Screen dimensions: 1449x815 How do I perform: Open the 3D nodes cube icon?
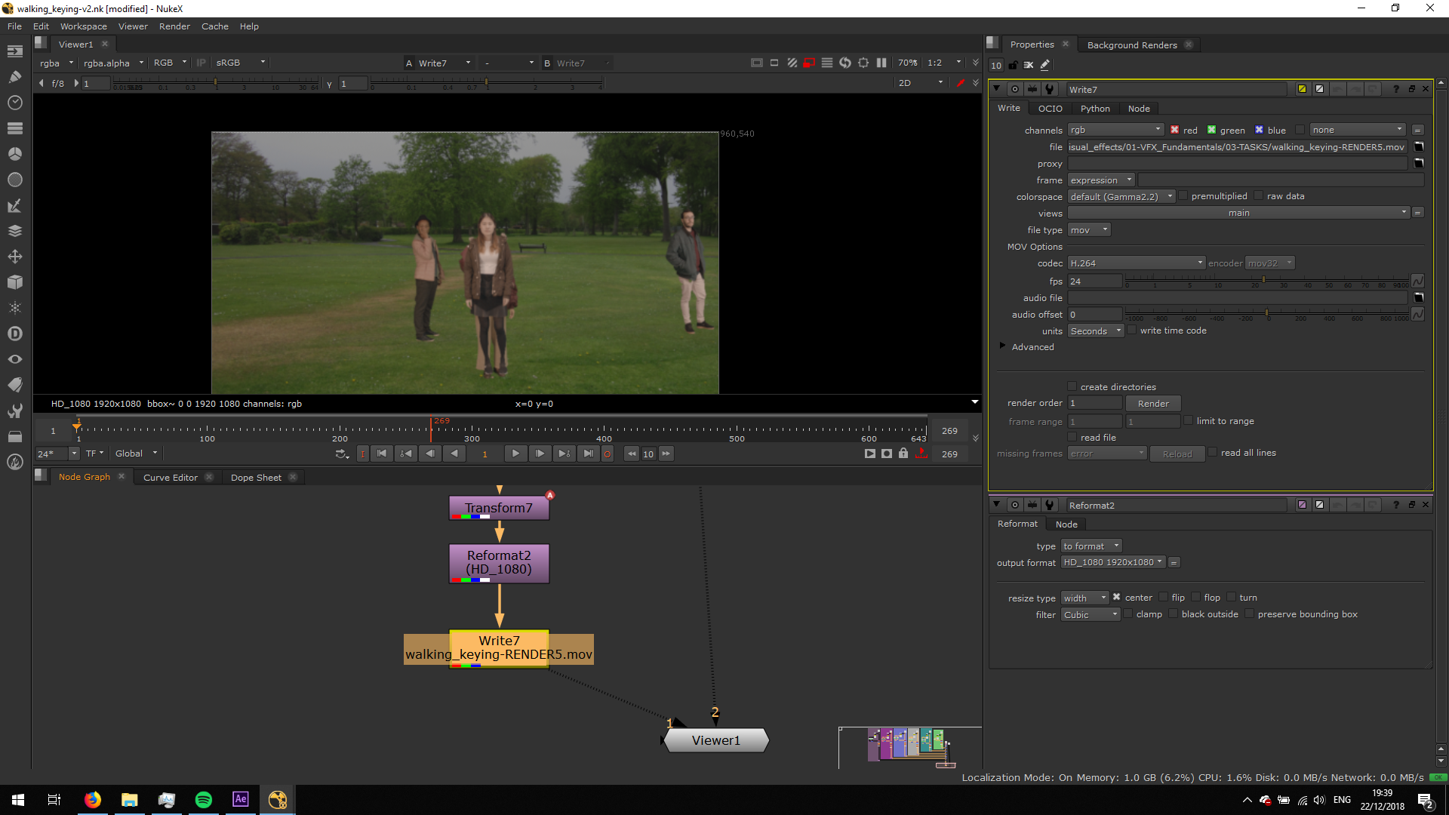click(x=14, y=282)
